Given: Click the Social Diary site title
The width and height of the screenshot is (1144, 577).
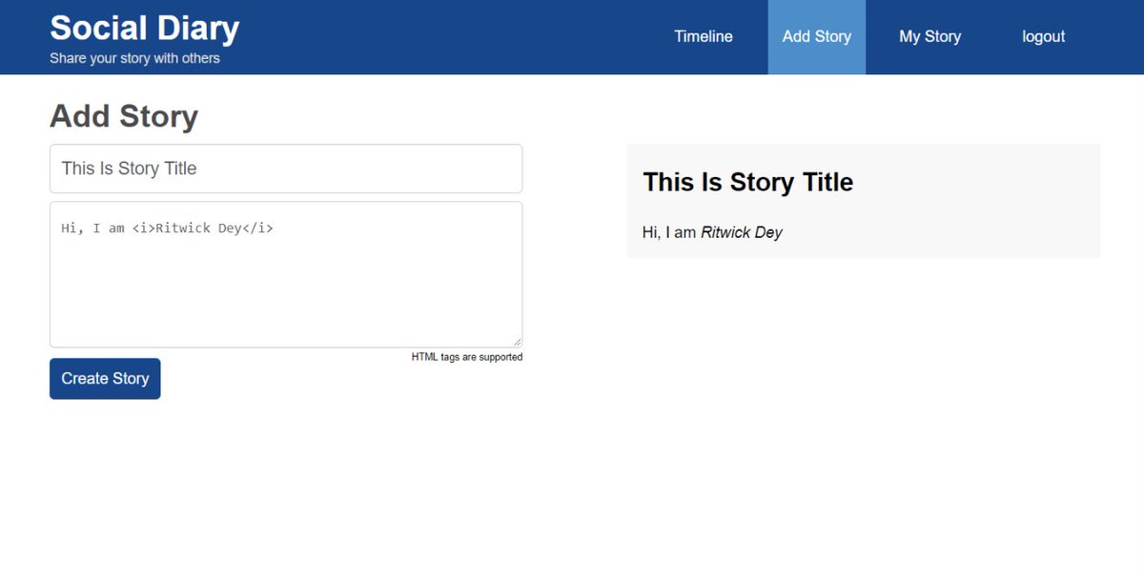Looking at the screenshot, I should coord(145,29).
